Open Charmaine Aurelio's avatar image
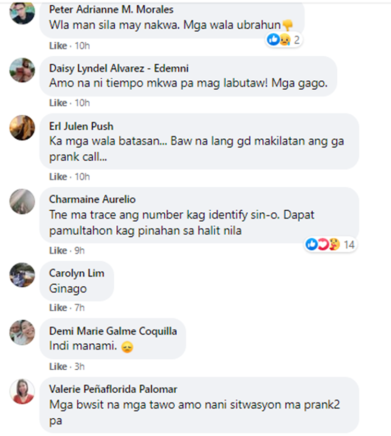The width and height of the screenshot is (391, 436). pos(22,202)
